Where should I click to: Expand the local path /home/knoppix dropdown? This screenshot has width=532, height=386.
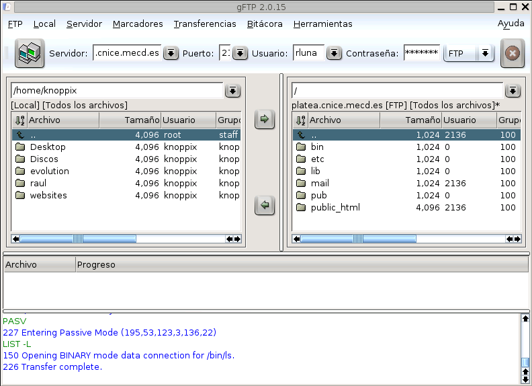coord(232,91)
